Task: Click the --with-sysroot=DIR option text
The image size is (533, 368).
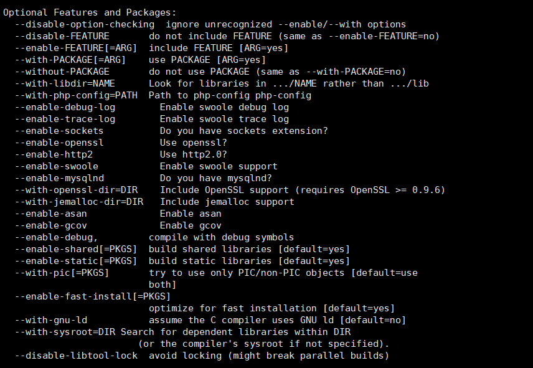Action: [x=65, y=332]
